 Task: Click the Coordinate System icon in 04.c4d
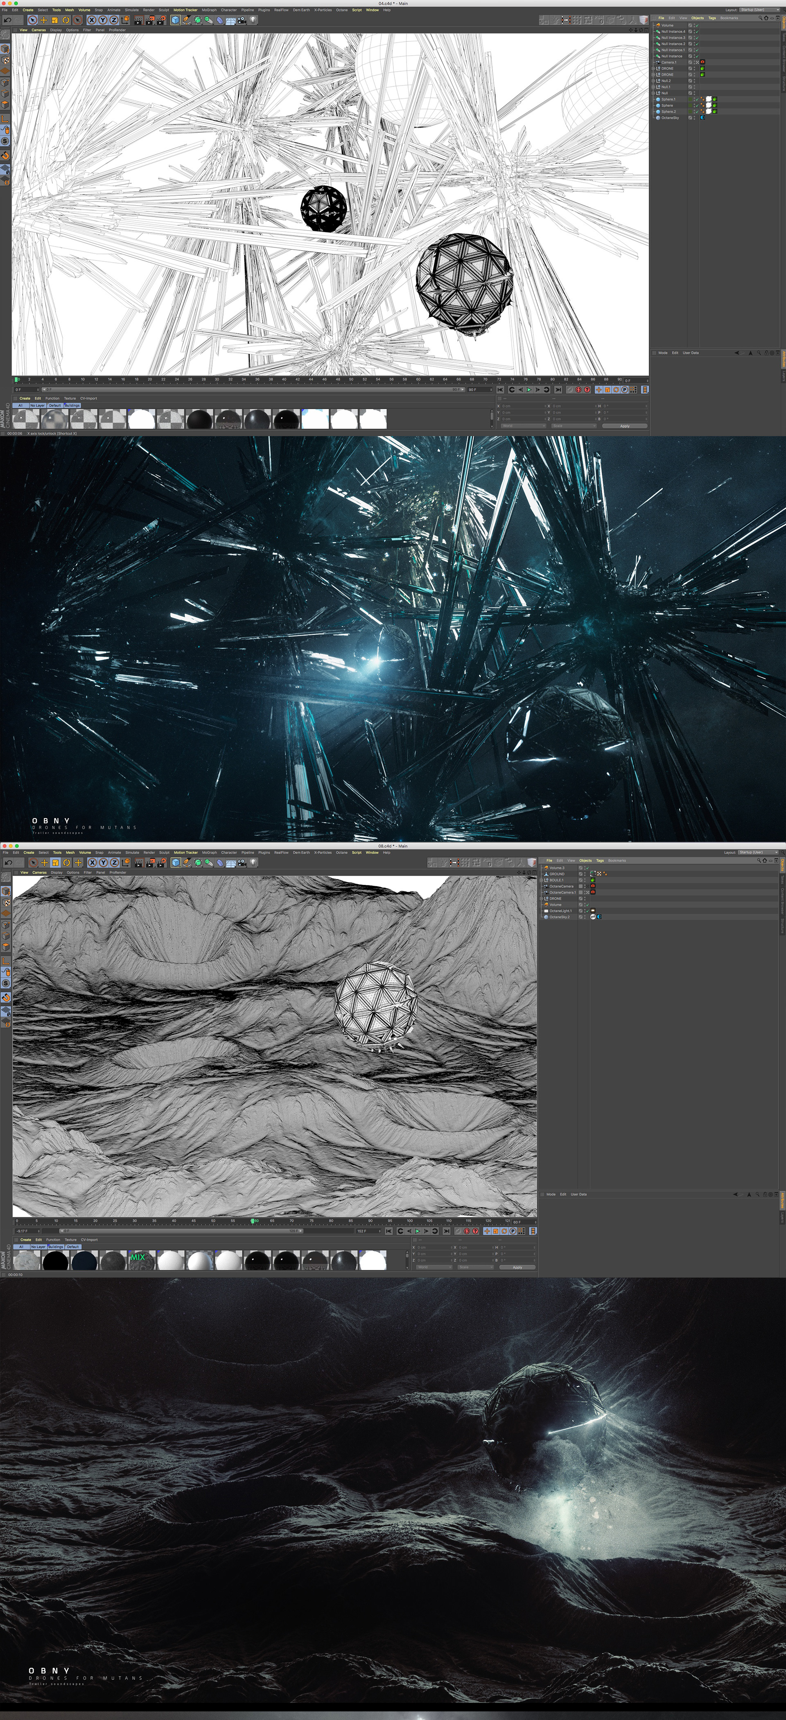(x=125, y=20)
